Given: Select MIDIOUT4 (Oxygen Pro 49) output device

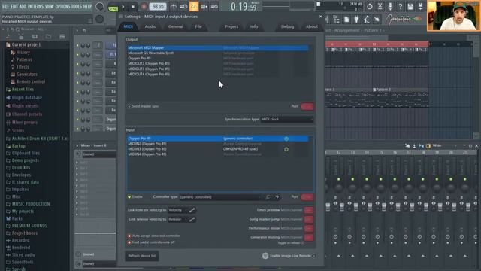Looking at the screenshot, I should coord(218,74).
